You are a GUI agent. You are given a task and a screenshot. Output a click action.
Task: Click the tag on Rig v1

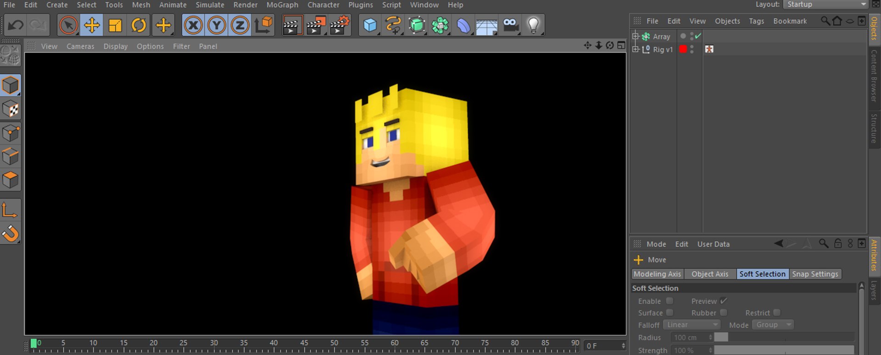(x=709, y=49)
